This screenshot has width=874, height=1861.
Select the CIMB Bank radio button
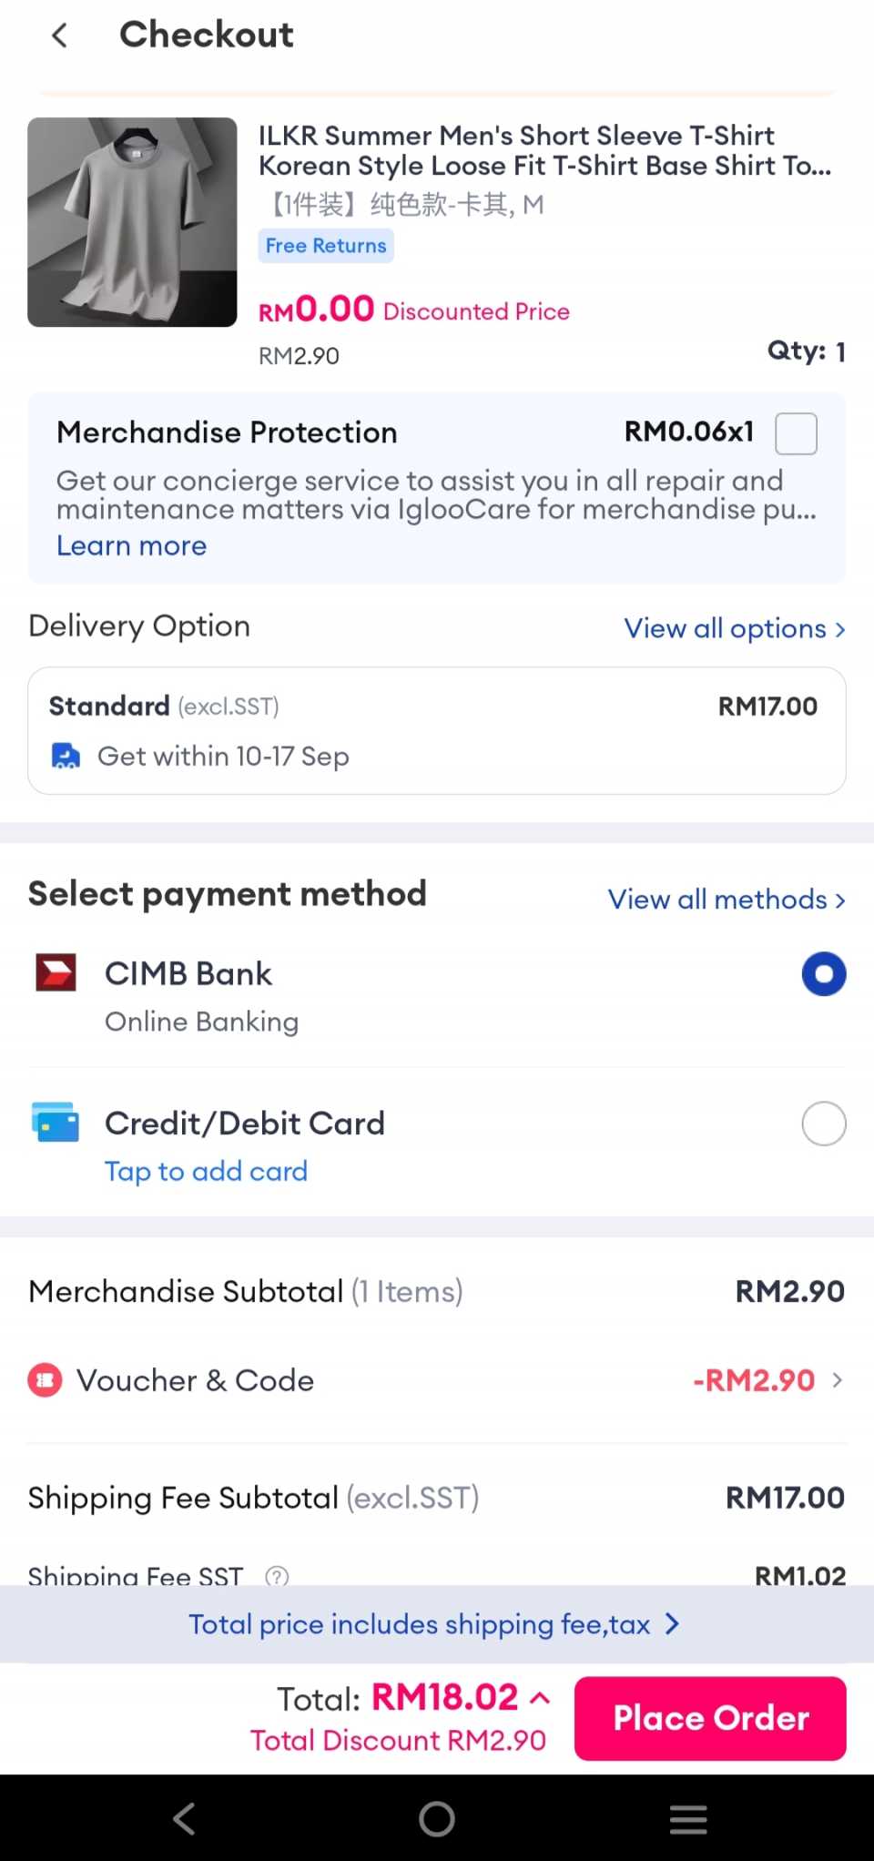(x=824, y=973)
